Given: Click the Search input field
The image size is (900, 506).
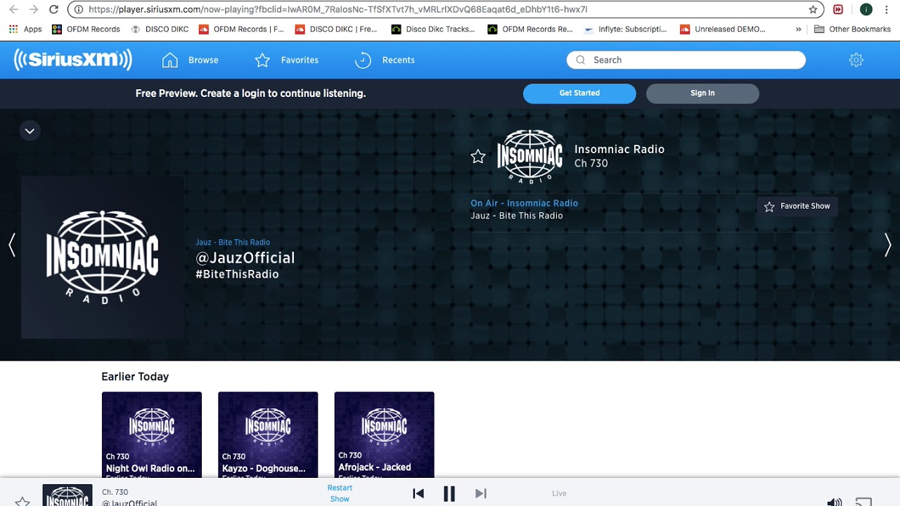Looking at the screenshot, I should click(x=686, y=60).
